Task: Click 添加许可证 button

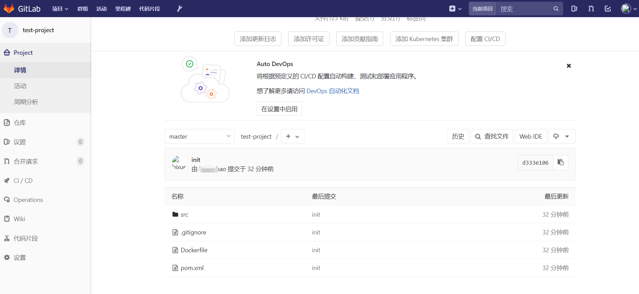Action: [x=309, y=39]
